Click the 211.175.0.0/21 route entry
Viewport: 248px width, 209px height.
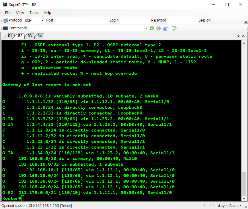pyautogui.click(x=87, y=193)
